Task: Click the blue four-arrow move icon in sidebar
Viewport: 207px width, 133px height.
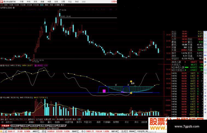Action: [205, 62]
